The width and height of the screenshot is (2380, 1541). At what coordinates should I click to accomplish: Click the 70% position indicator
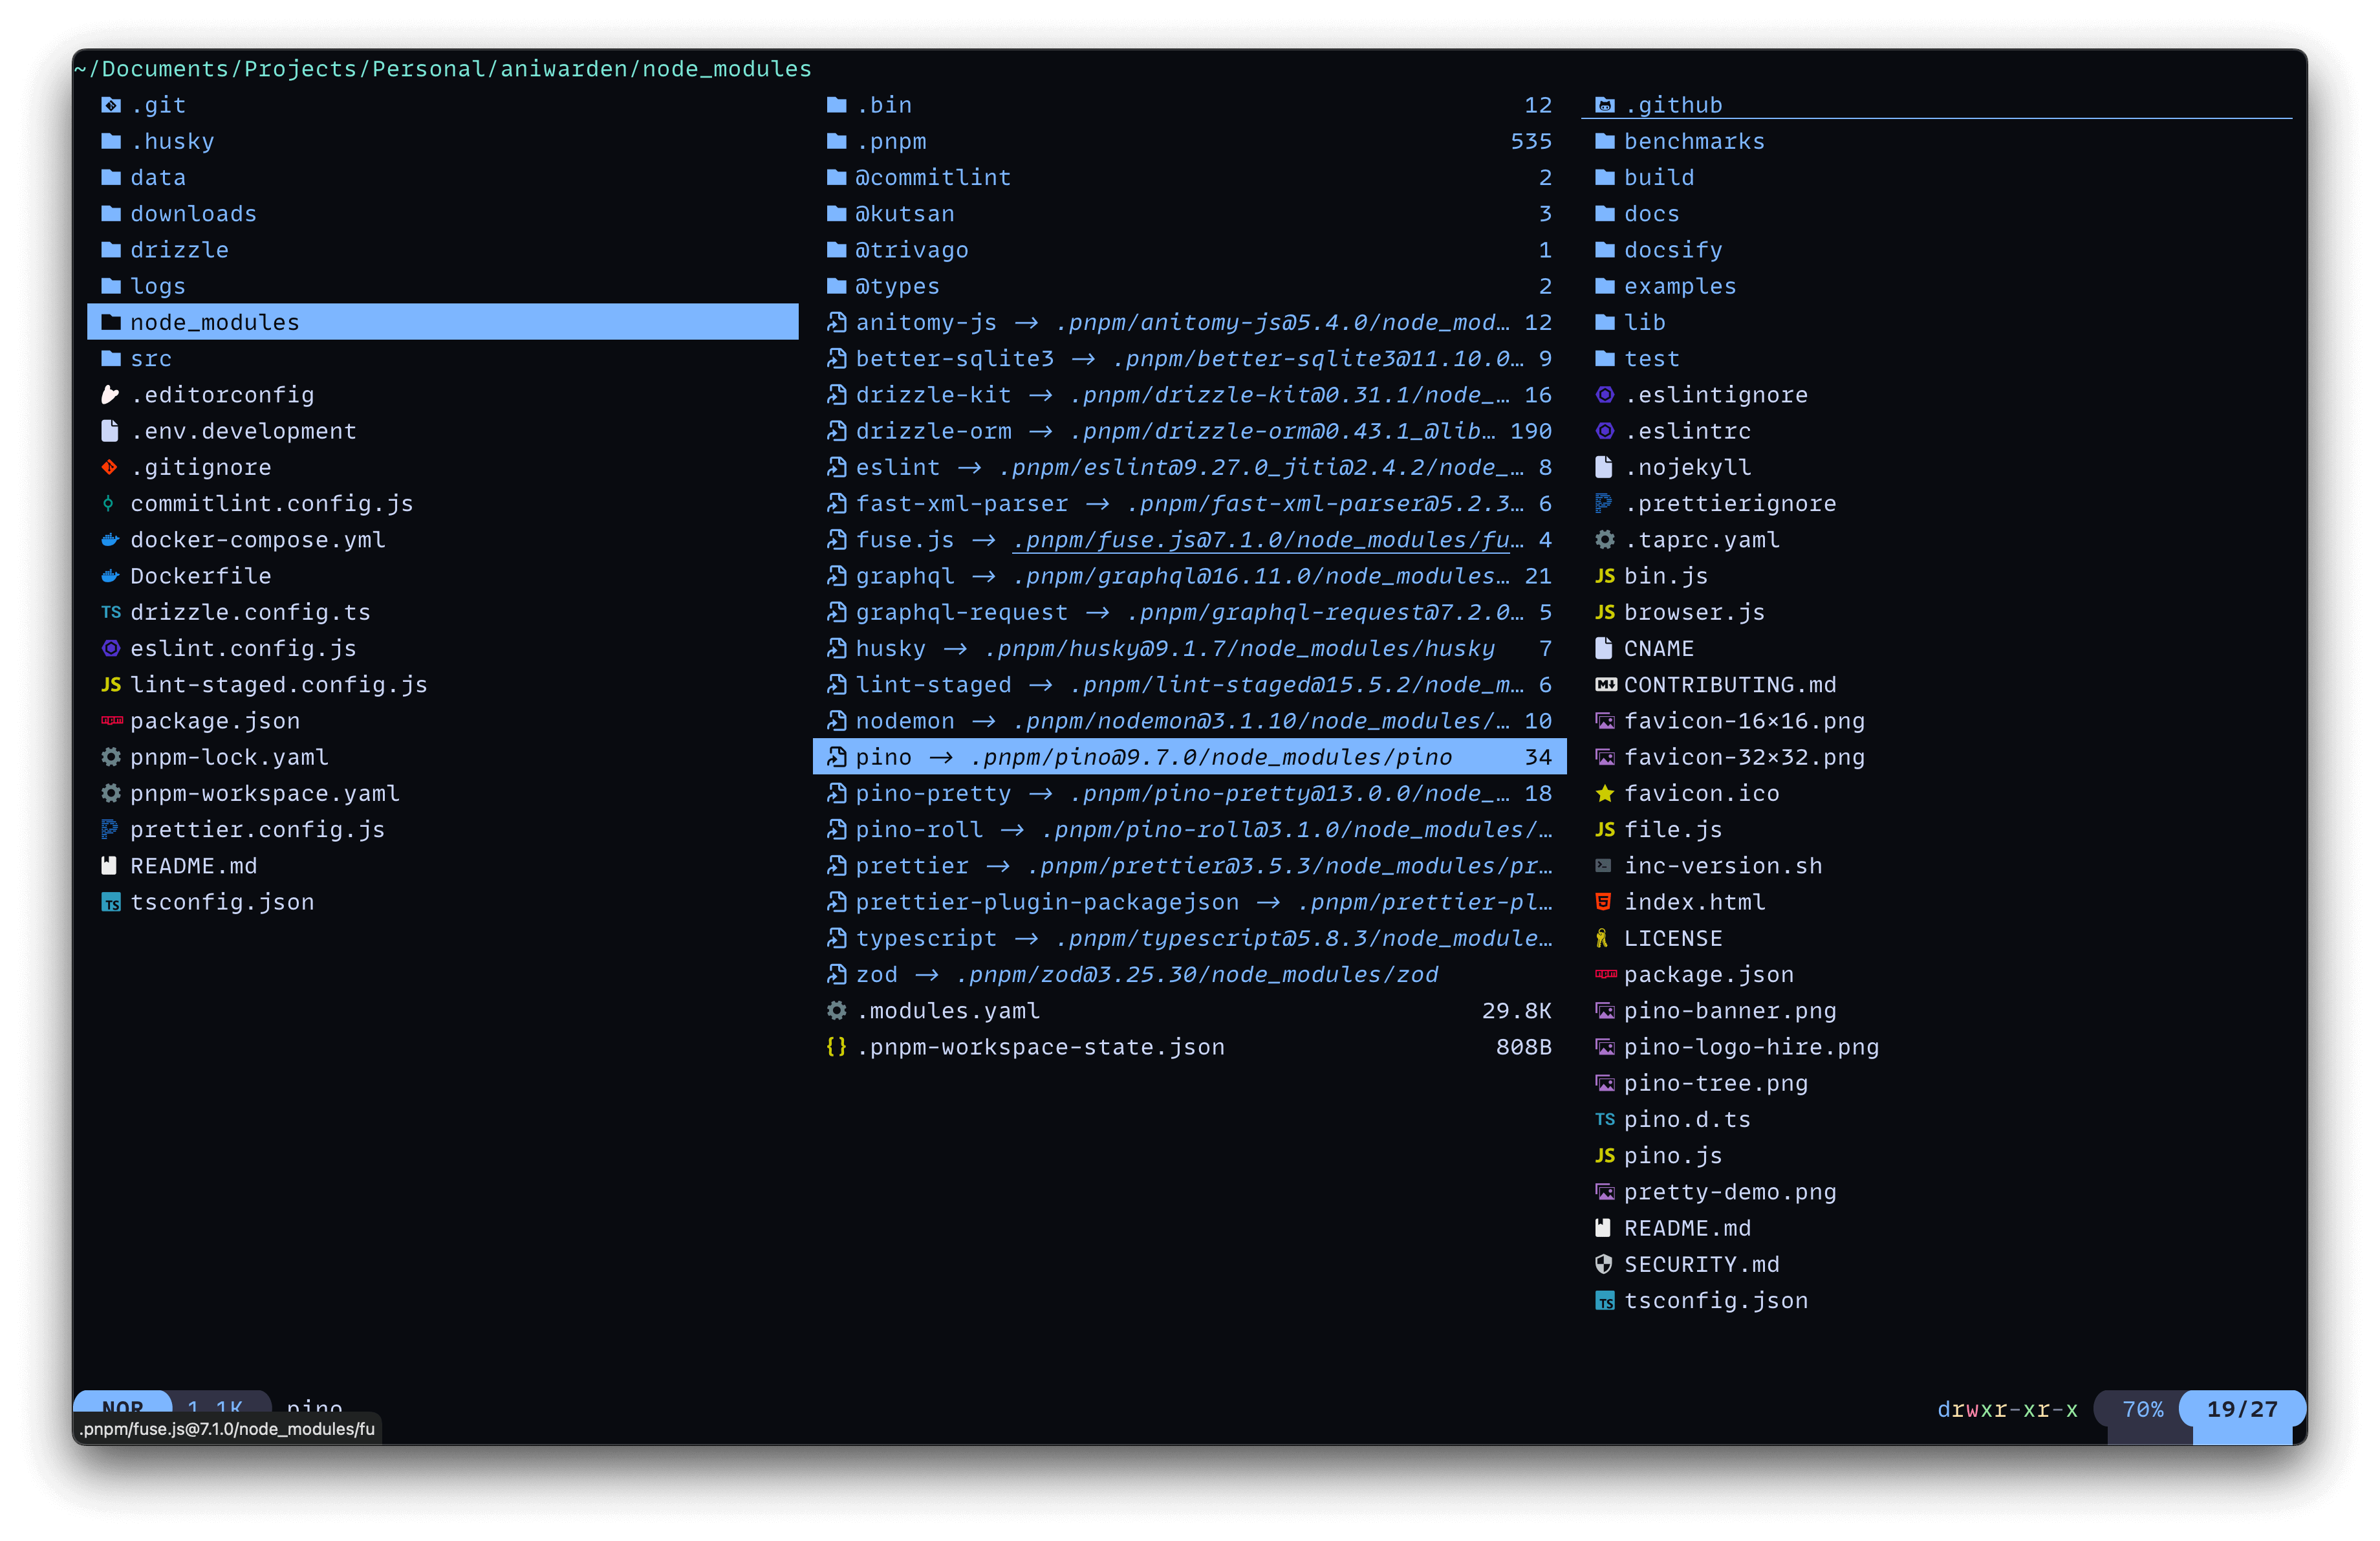(2142, 1409)
